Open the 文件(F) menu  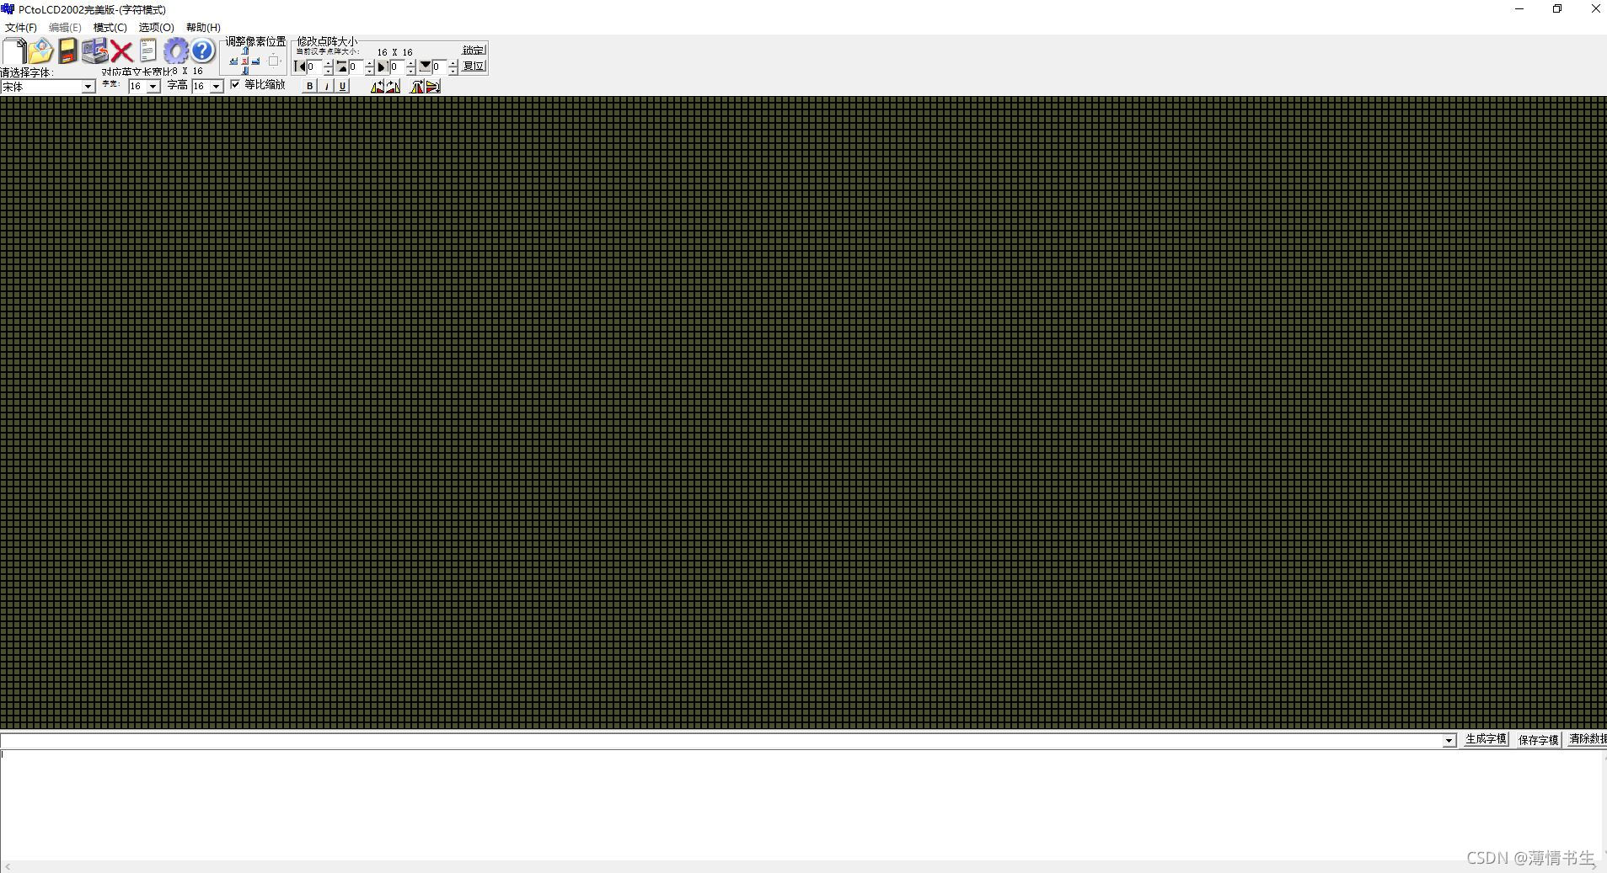tap(21, 28)
